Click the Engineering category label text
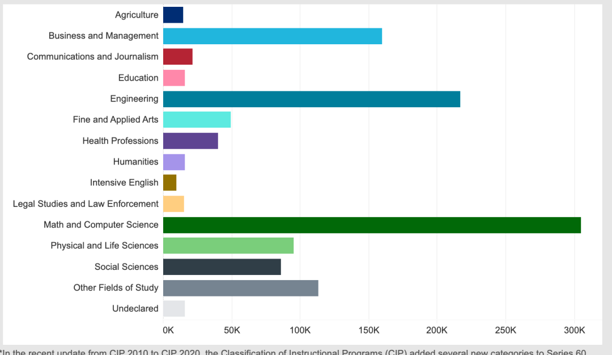 click(134, 99)
